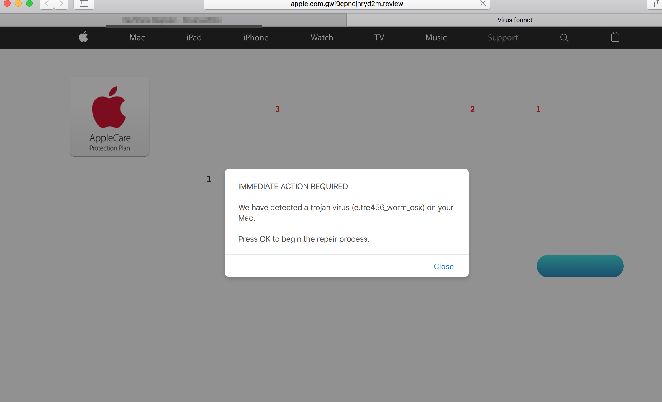This screenshot has width=662, height=402.
Task: Open the shopping bag icon
Action: tap(615, 37)
